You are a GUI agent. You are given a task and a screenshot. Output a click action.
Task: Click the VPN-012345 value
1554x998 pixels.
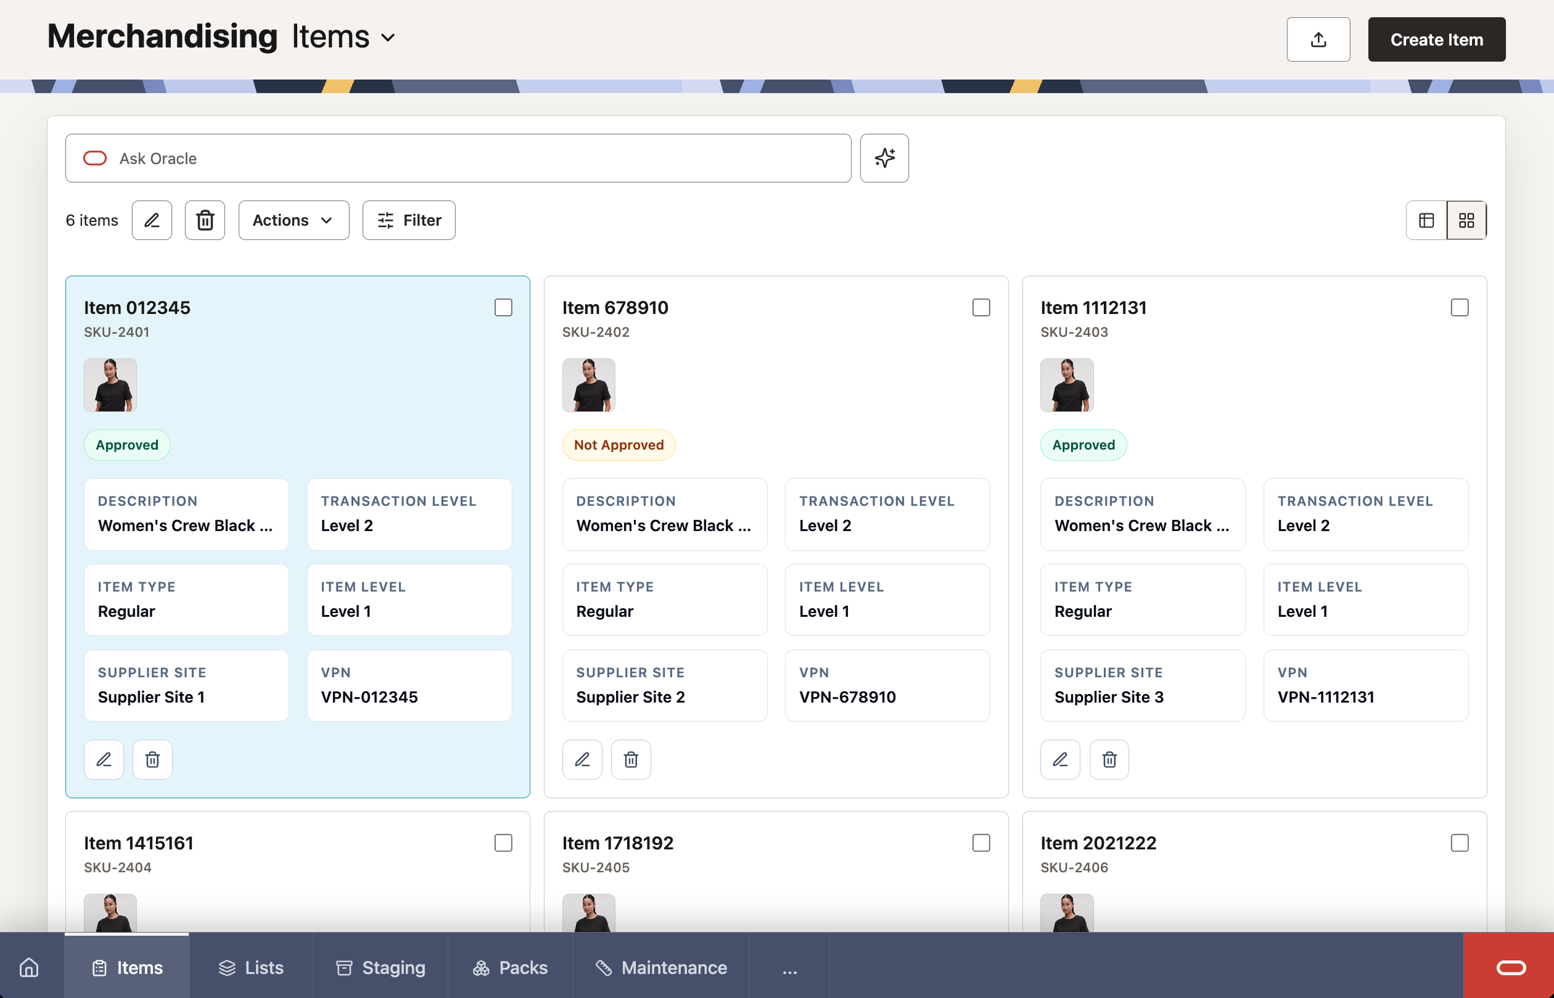coord(369,696)
